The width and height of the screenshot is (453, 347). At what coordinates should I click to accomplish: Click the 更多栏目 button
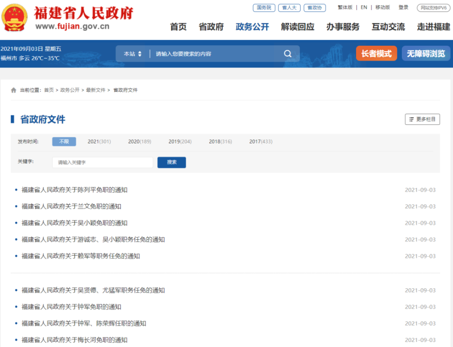coord(422,119)
